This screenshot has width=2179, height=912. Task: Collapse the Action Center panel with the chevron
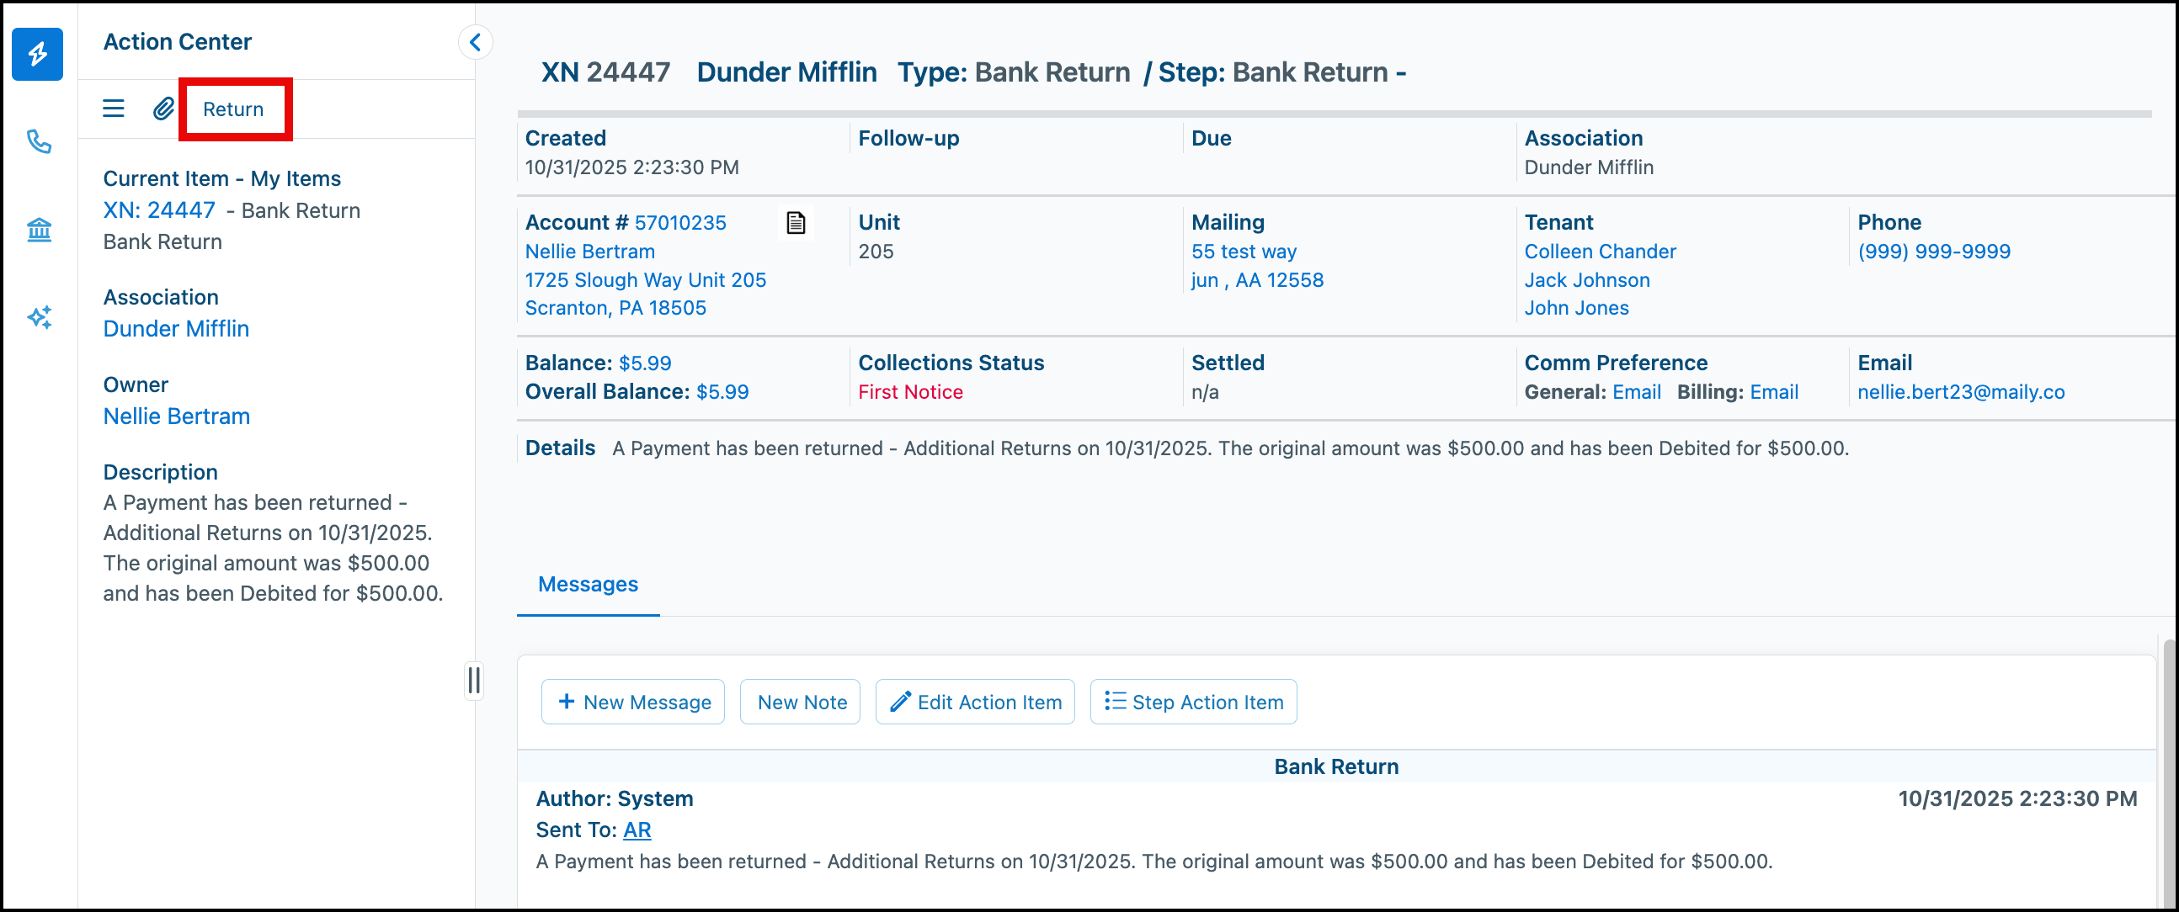476,41
